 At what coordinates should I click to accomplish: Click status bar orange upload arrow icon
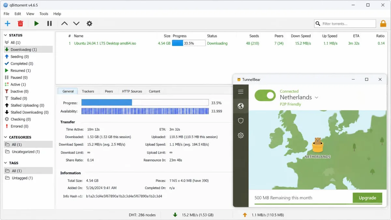pyautogui.click(x=245, y=215)
